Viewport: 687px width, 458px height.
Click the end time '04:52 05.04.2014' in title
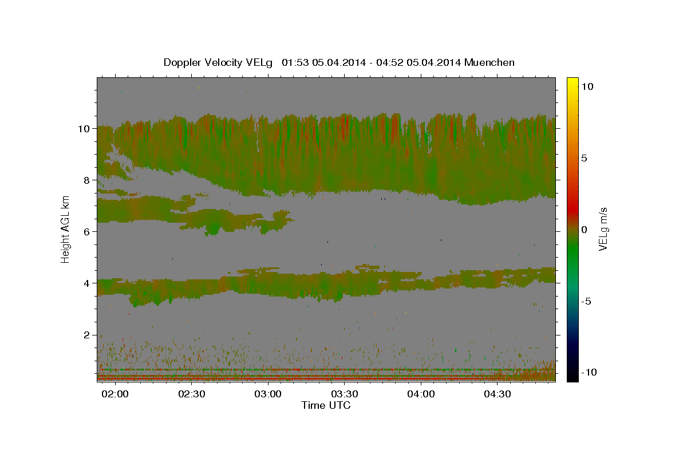(417, 62)
